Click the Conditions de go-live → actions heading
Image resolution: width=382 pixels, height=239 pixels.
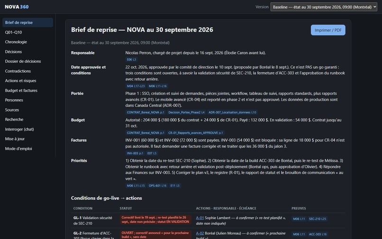coord(107,198)
